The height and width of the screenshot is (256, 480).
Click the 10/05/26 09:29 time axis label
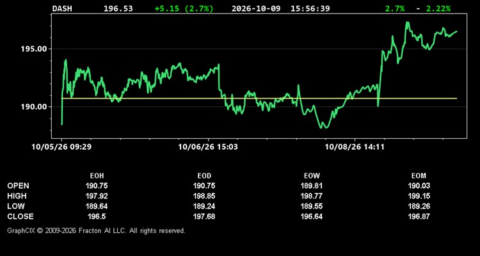click(61, 147)
